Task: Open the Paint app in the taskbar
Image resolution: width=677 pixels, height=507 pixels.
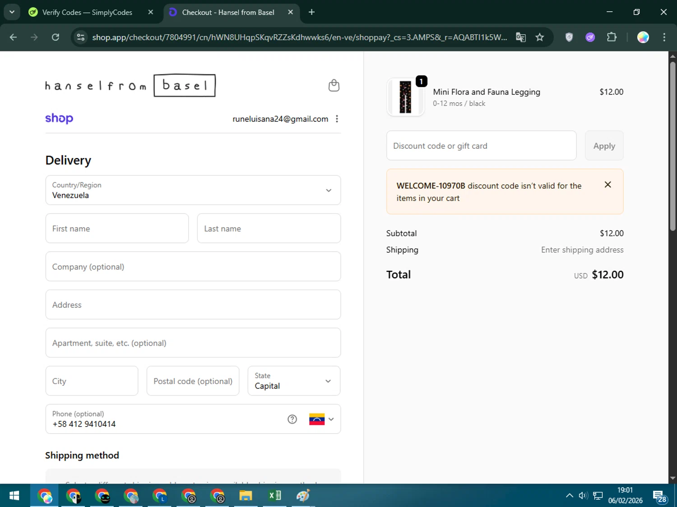Action: coord(303,496)
